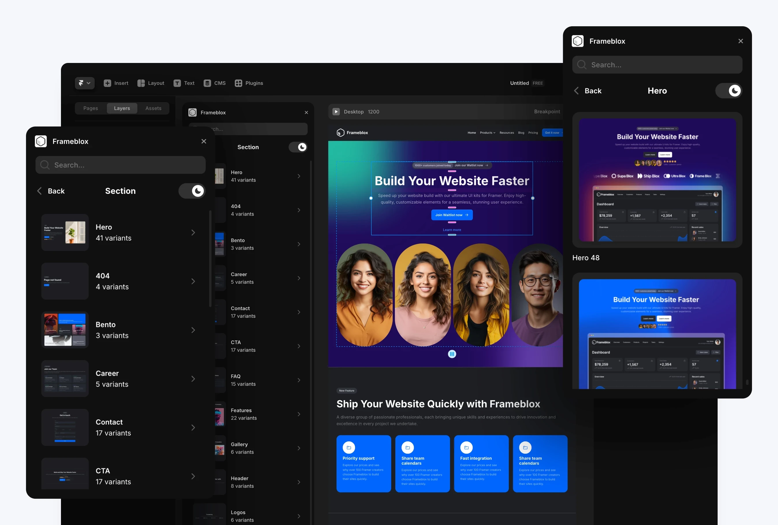
Task: Click Search field in front-left Frameblox panel
Action: [x=120, y=165]
